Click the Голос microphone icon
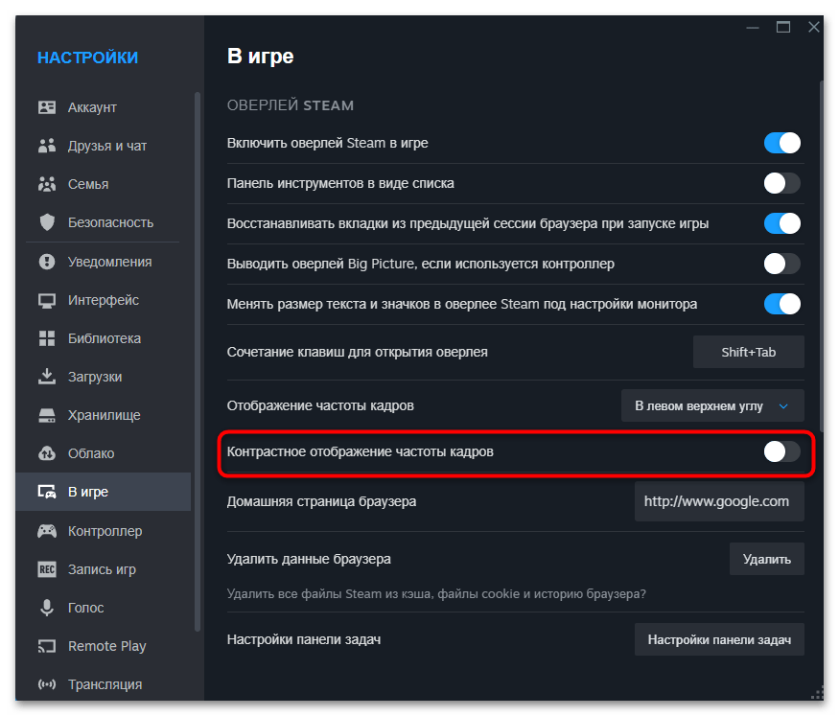The image size is (839, 716). coord(47,608)
